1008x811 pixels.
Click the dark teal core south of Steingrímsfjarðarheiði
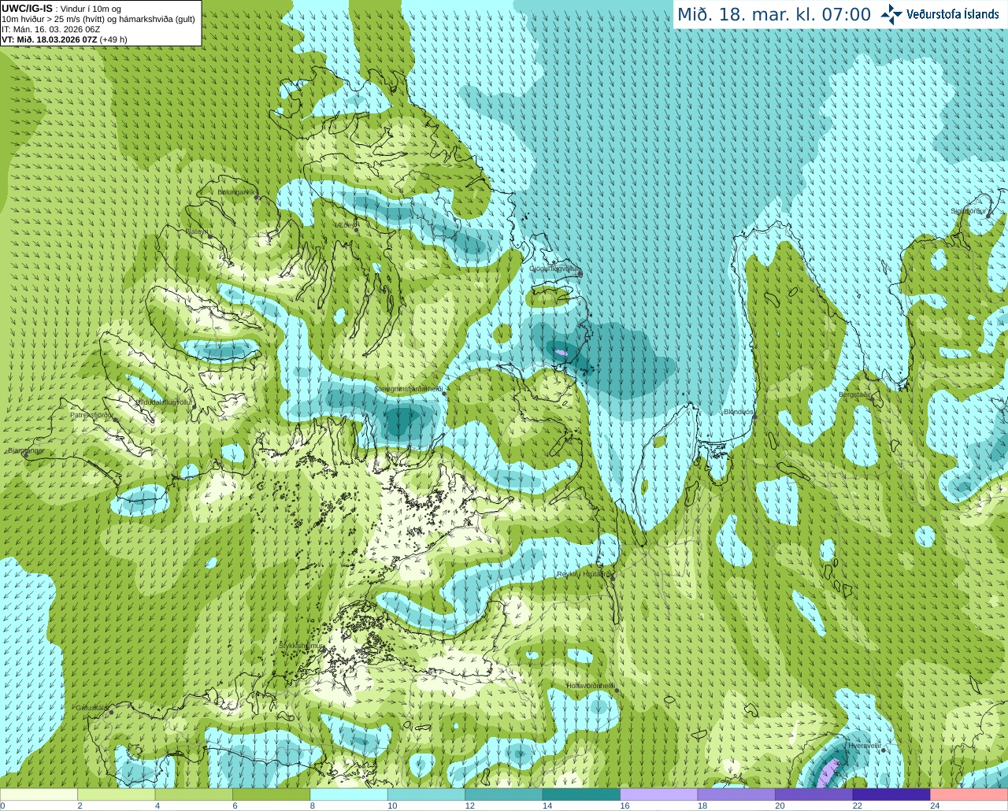coord(404,422)
